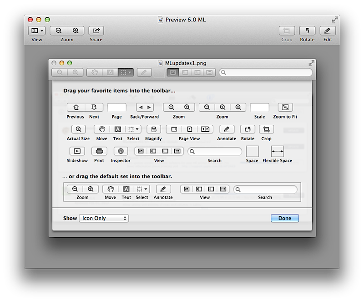
Task: Open the Edit toolbar in the outer window
Action: click(328, 31)
